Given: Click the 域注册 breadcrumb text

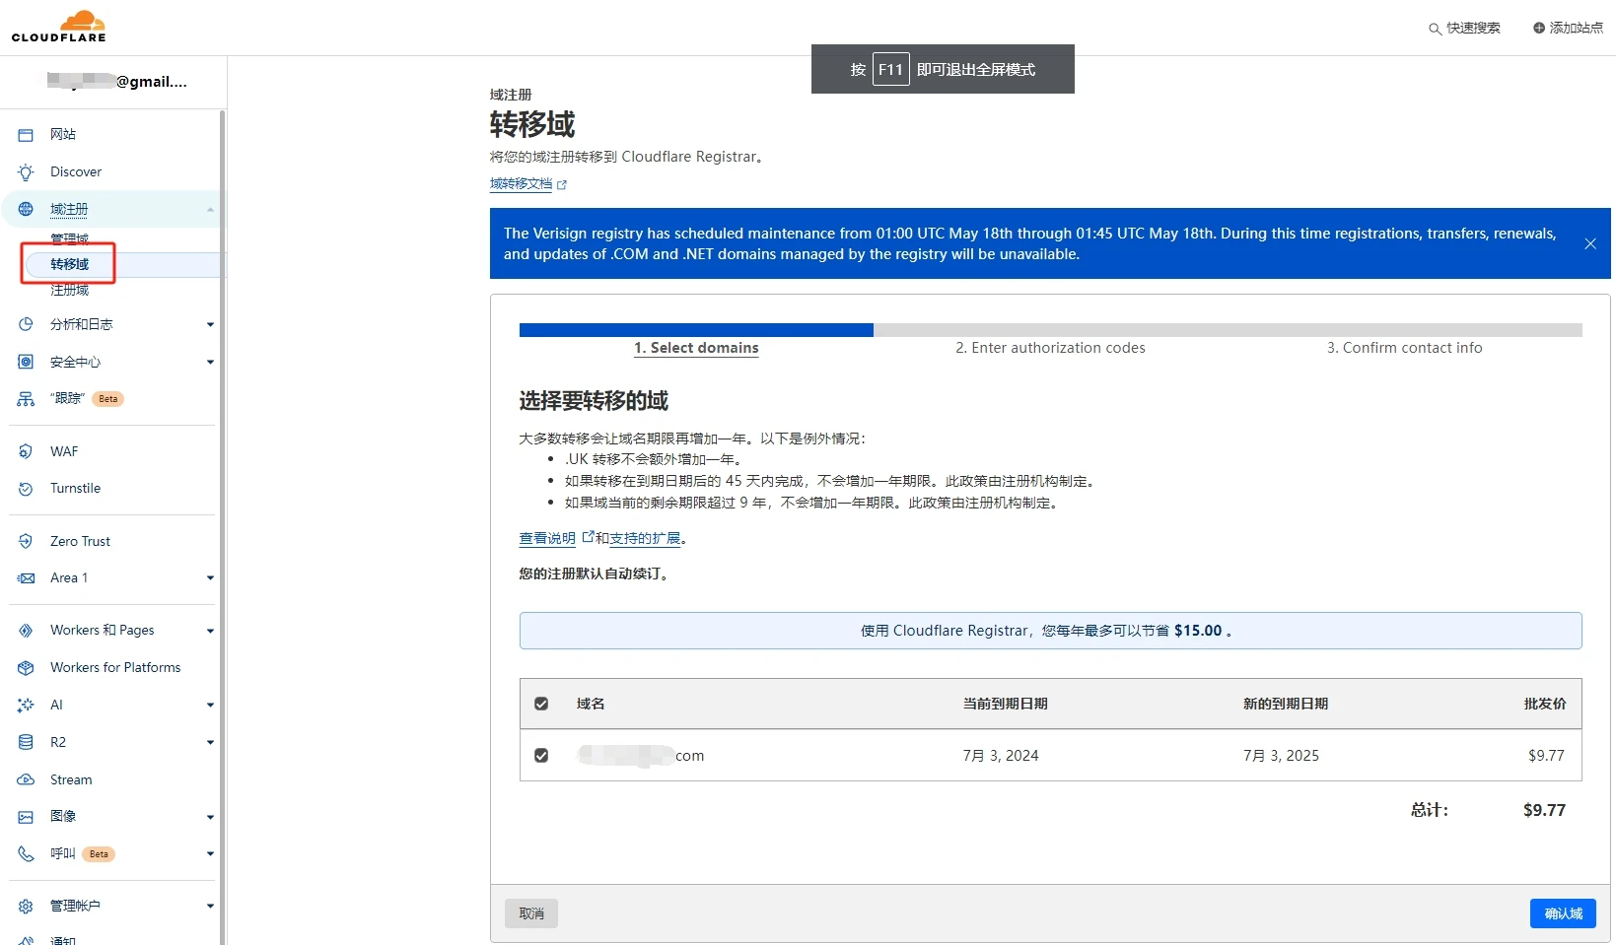Looking at the screenshot, I should tap(511, 95).
